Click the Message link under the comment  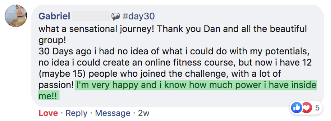click(x=113, y=114)
